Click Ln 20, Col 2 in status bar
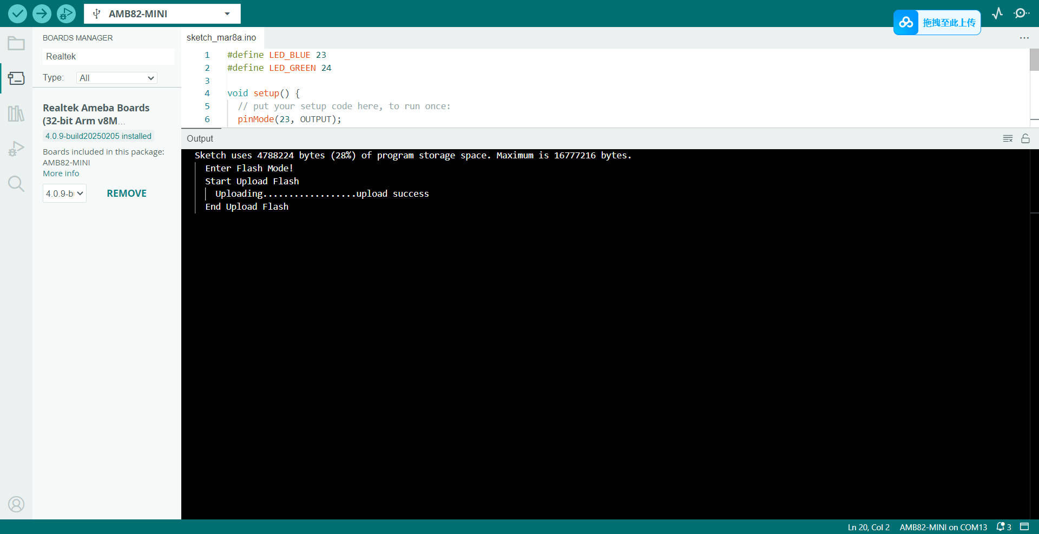Image resolution: width=1039 pixels, height=534 pixels. tap(869, 527)
